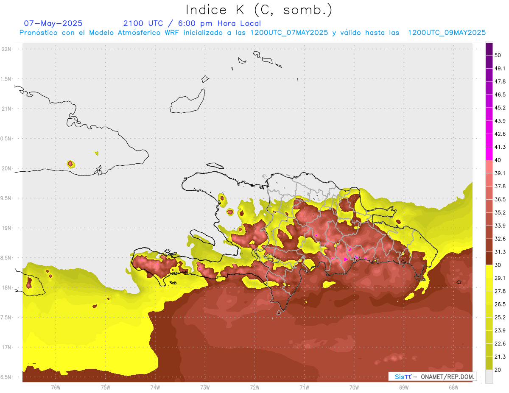509x393 pixels.
Task: Click the colorbar value "20"
Action: pos(498,370)
